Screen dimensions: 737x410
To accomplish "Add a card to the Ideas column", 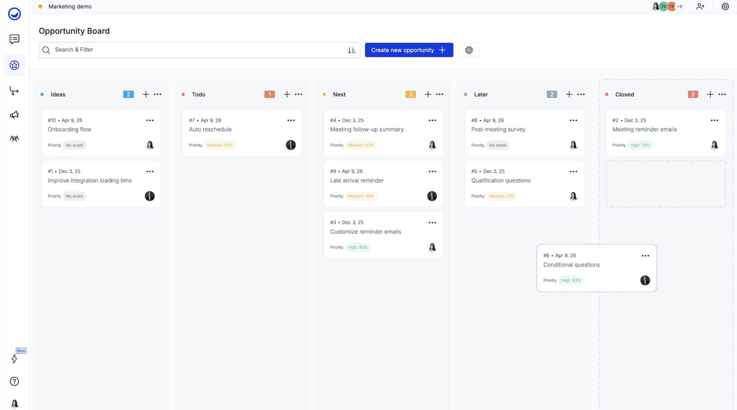I will (x=146, y=94).
